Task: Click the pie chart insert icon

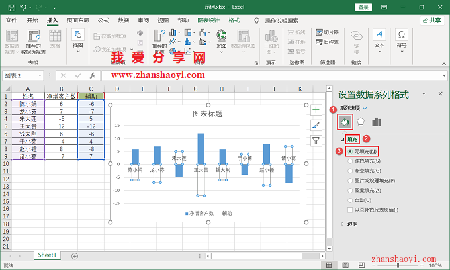Action: (x=173, y=51)
